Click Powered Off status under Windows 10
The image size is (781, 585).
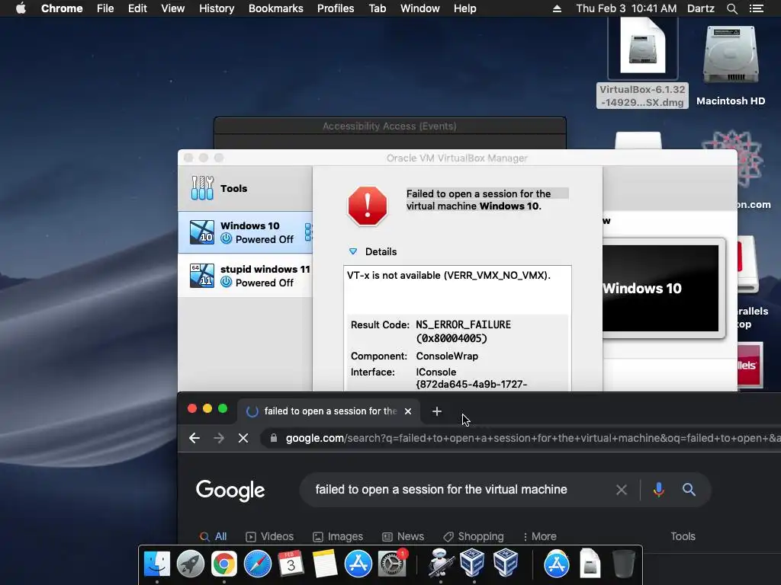click(x=264, y=239)
